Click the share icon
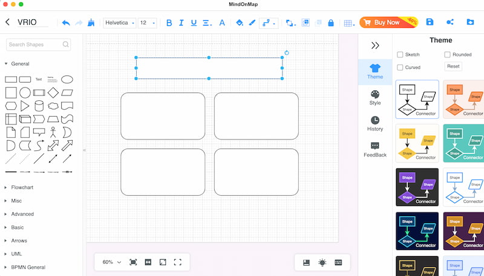The height and width of the screenshot is (276, 484). tap(450, 22)
